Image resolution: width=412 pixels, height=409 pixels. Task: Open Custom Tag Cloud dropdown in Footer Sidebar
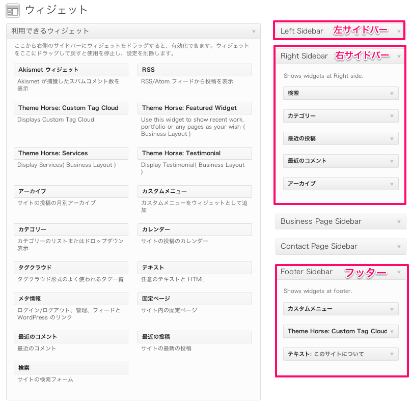click(x=392, y=332)
